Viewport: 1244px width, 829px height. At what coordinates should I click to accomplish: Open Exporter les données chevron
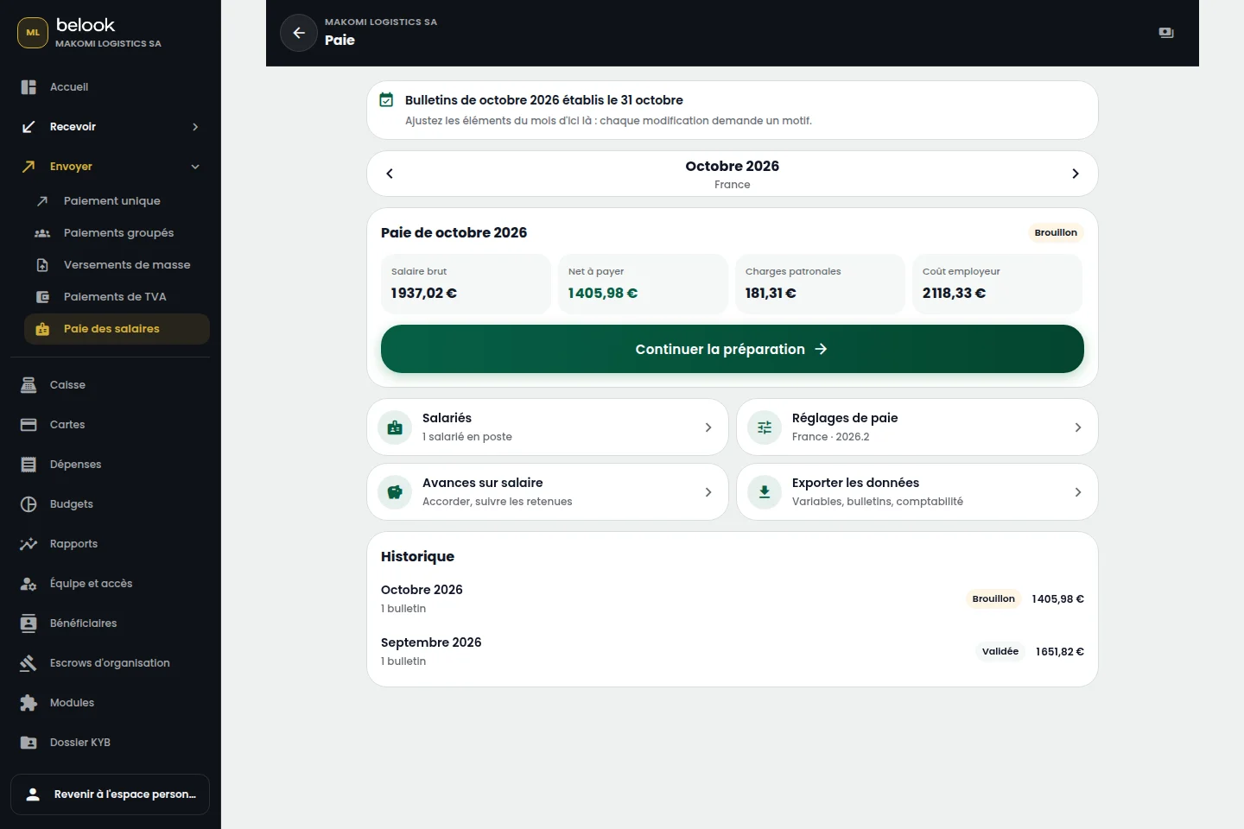(x=1078, y=492)
